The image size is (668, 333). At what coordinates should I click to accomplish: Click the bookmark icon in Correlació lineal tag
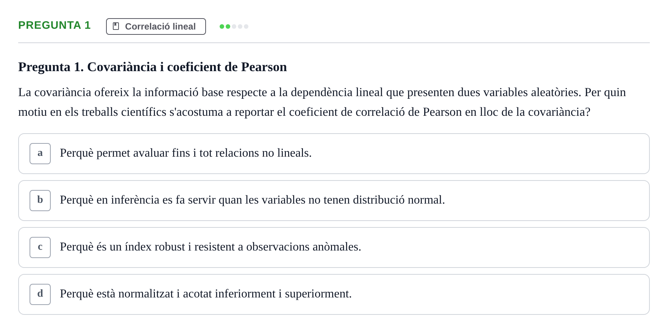point(116,26)
